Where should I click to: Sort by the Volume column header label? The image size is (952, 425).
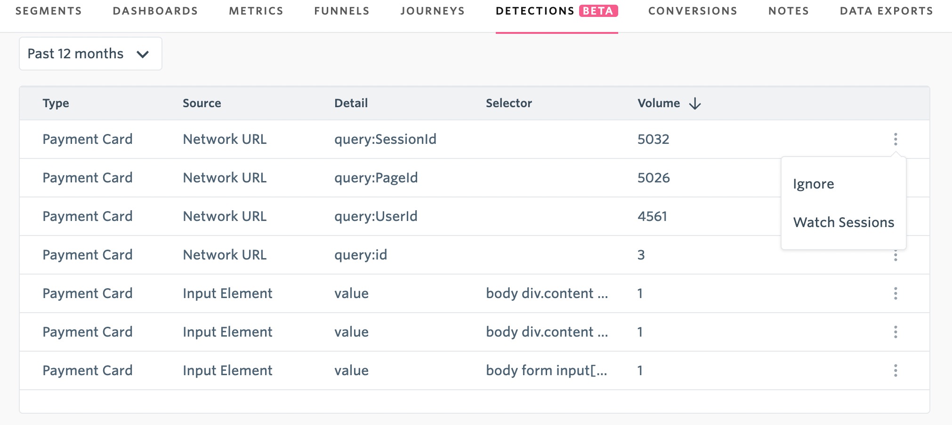[658, 103]
